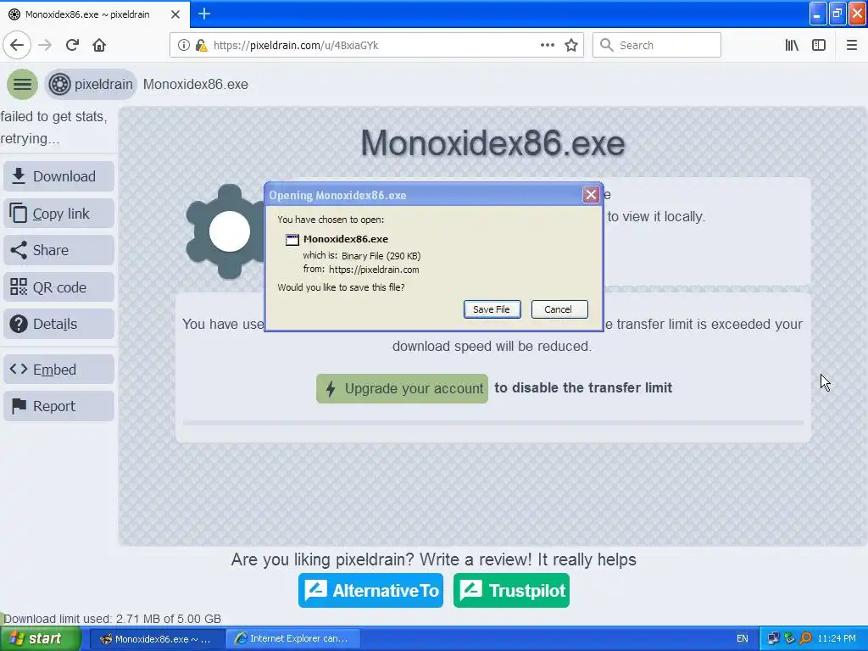The height and width of the screenshot is (651, 868).
Task: Open the file Details panel
Action: tap(58, 324)
